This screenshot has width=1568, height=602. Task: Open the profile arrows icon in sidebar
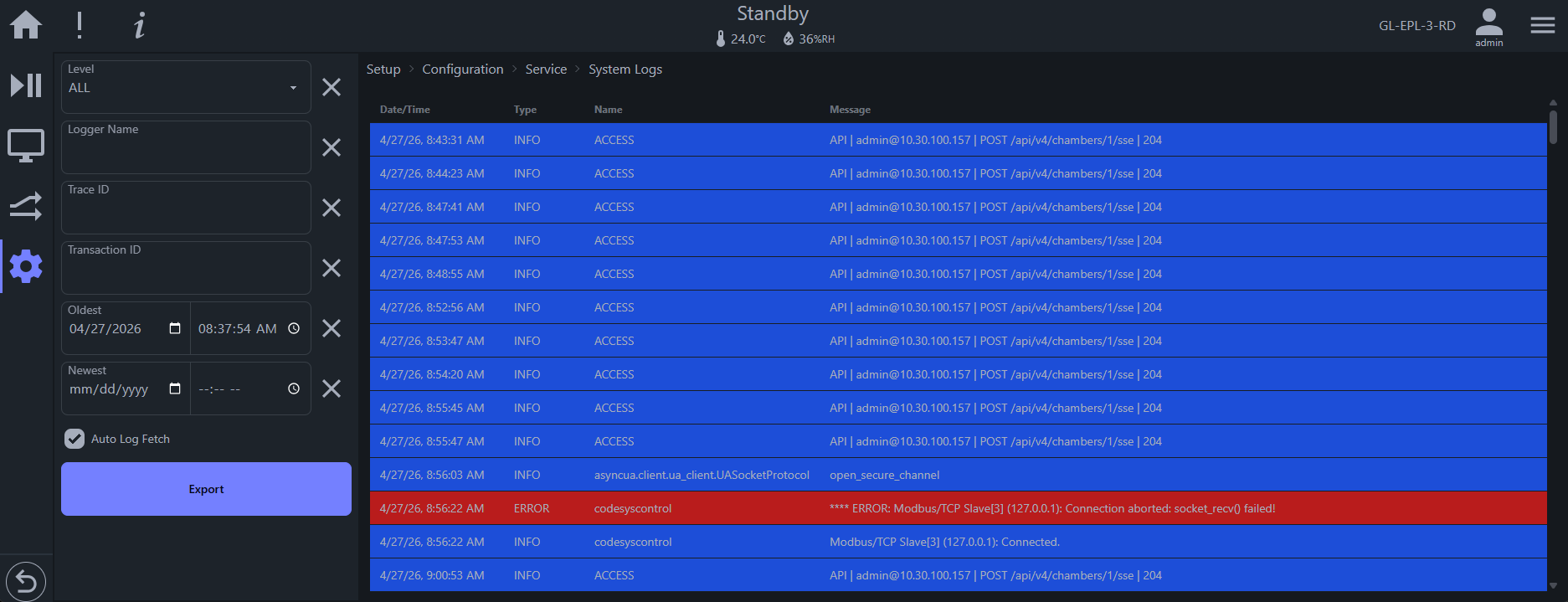(x=26, y=206)
